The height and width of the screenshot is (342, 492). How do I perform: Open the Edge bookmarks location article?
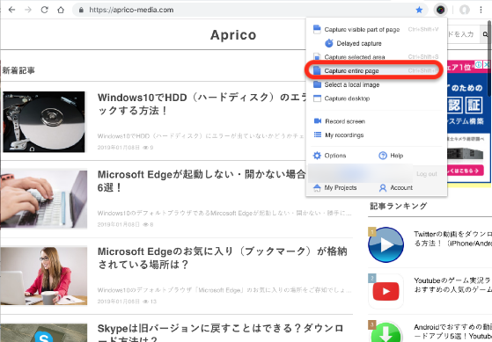(223, 258)
